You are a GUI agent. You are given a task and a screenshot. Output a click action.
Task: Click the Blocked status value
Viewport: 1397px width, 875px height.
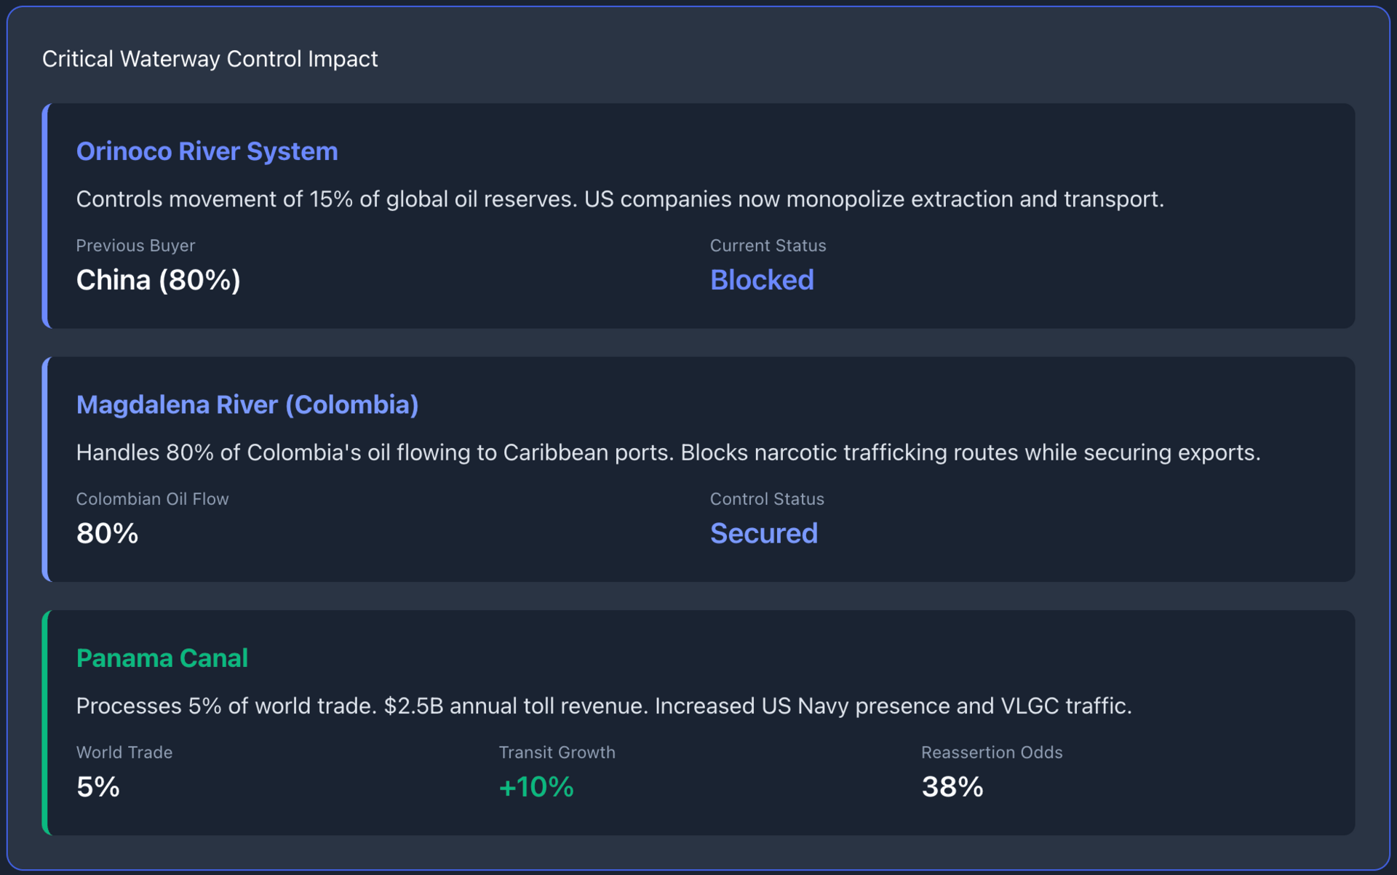point(761,280)
